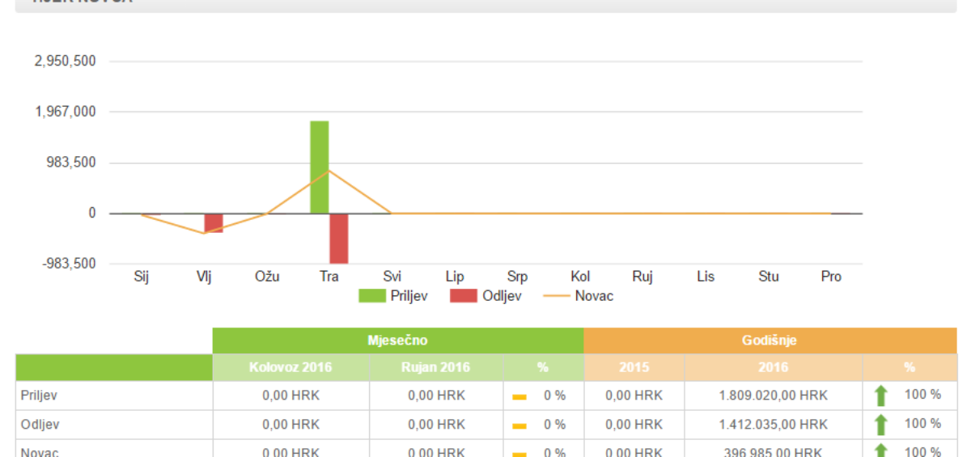
Task: Click the green up arrow in Priljev row
Action: [x=881, y=396]
